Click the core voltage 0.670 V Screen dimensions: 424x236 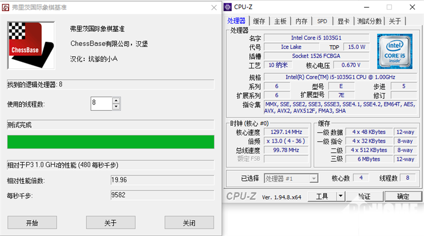point(351,65)
